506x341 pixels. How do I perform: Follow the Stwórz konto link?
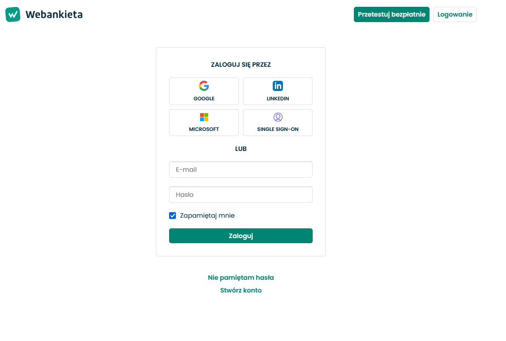point(241,290)
